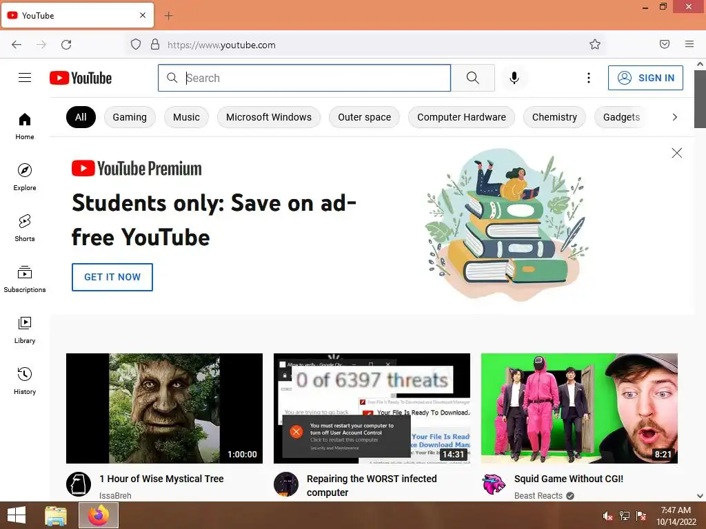Click muted volume tray icon
Screen dimensions: 706x529
(607, 515)
